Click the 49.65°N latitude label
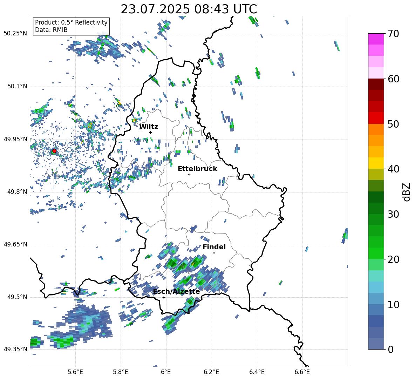The image size is (415, 379). pyautogui.click(x=15, y=244)
